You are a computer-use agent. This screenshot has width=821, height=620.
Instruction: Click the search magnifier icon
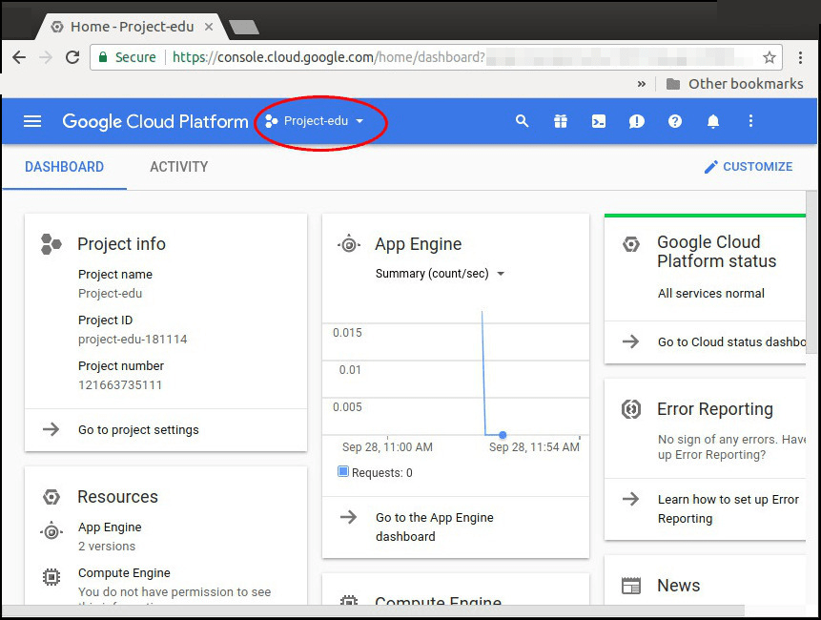522,121
